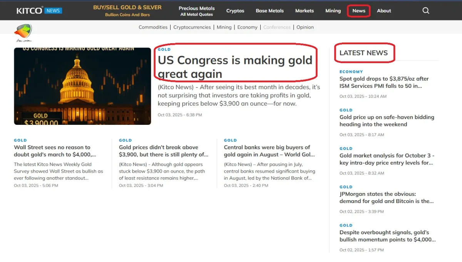Read the summary about National Bank buying

269,171
